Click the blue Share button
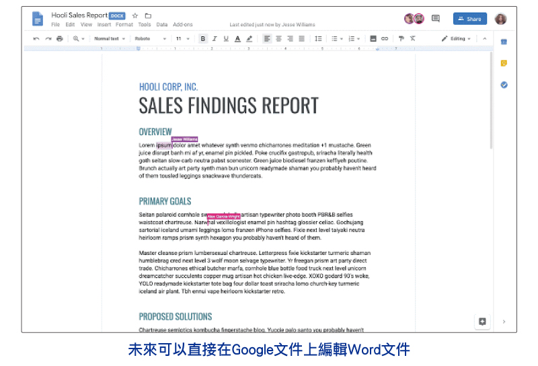Screen dimensions: 538x366 [469, 19]
